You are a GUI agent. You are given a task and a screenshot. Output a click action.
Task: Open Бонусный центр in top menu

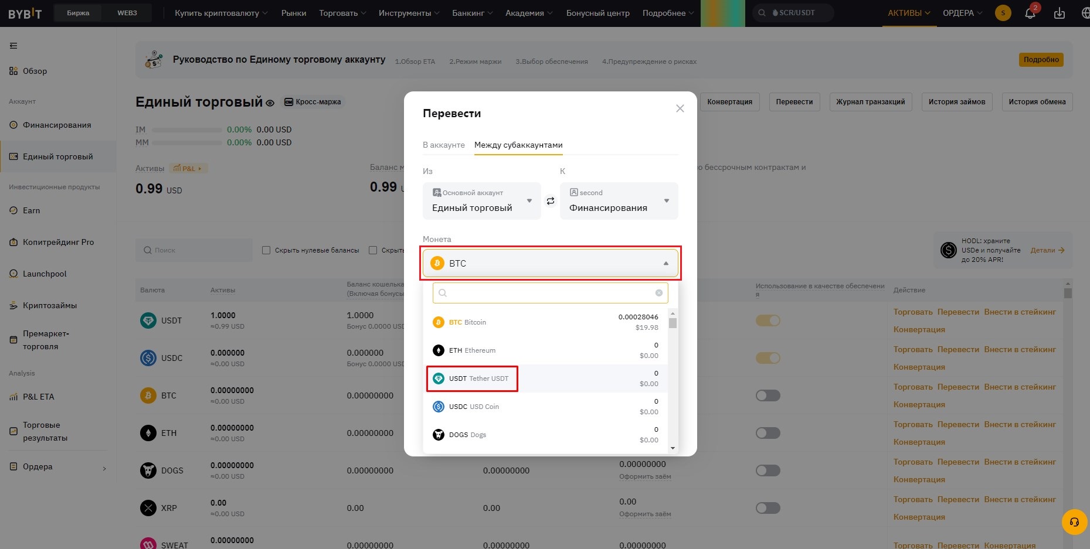tap(597, 13)
